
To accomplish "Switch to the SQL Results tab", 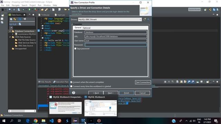I will (x=45, y=82).
